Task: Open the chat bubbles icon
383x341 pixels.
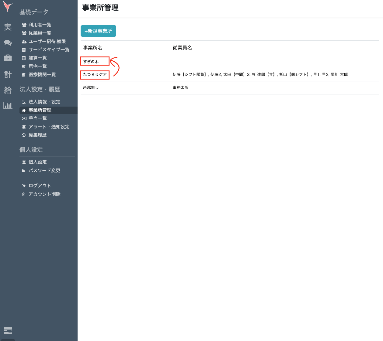Action: point(8,43)
